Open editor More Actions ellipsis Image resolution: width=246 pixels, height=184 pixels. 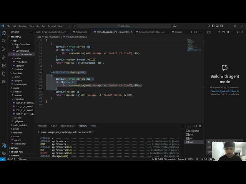pos(200,32)
